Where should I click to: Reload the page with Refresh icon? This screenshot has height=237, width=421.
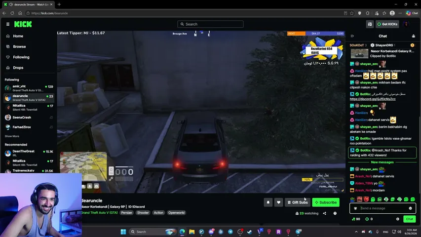(12, 13)
